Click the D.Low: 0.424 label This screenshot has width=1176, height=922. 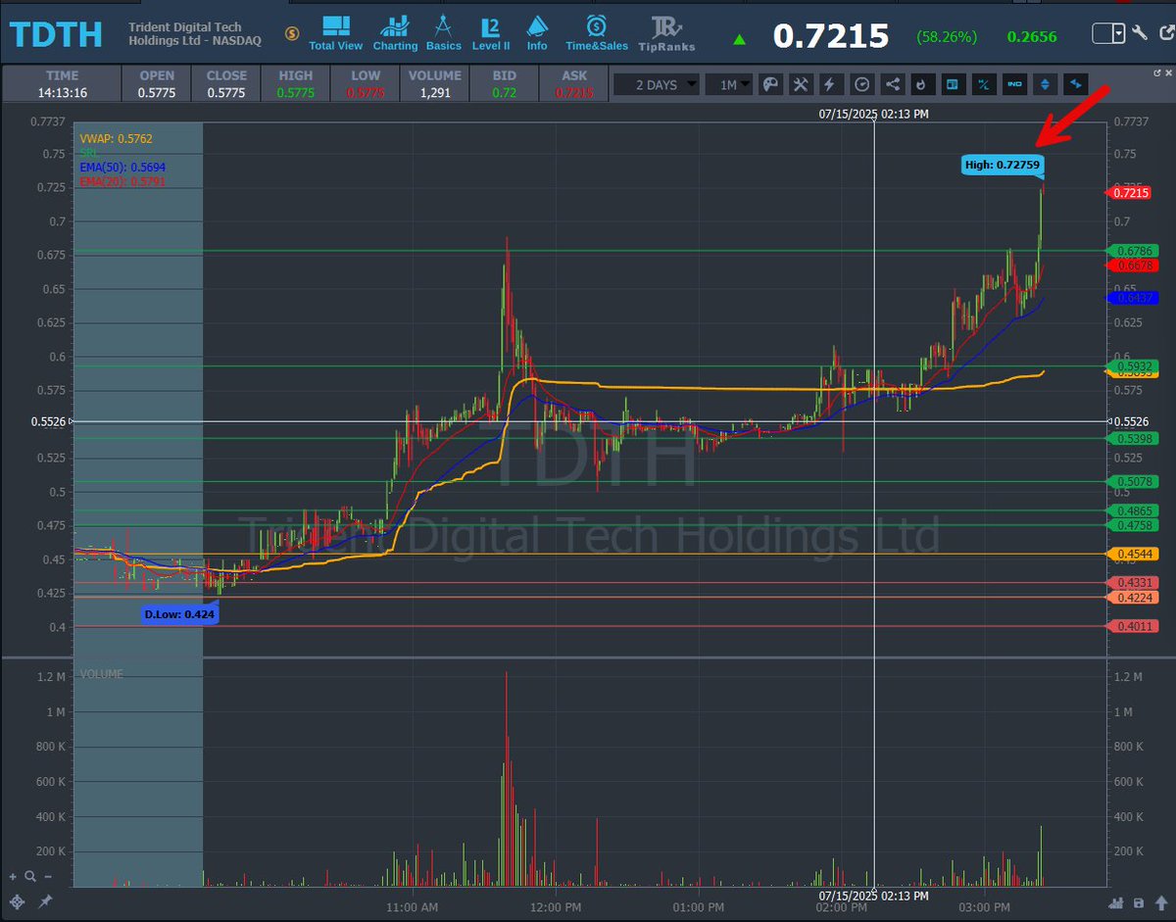coord(179,612)
